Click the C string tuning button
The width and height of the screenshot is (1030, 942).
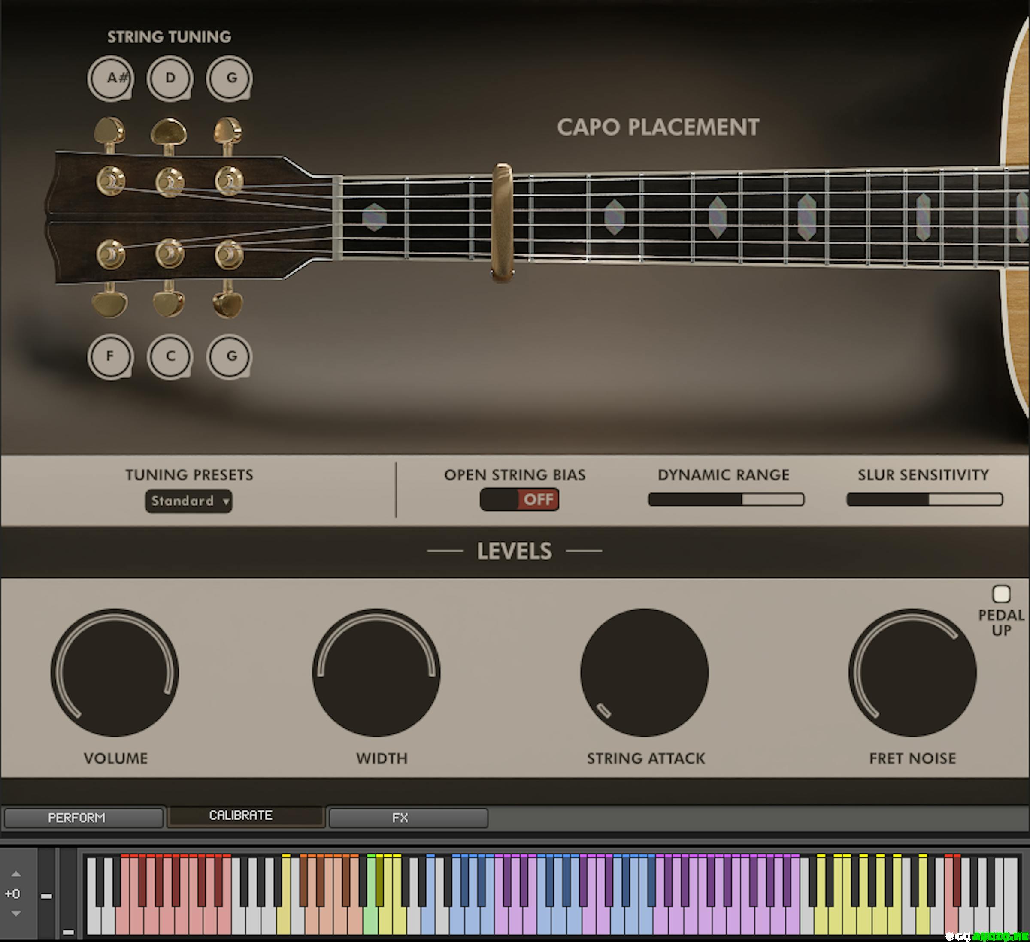coord(170,357)
